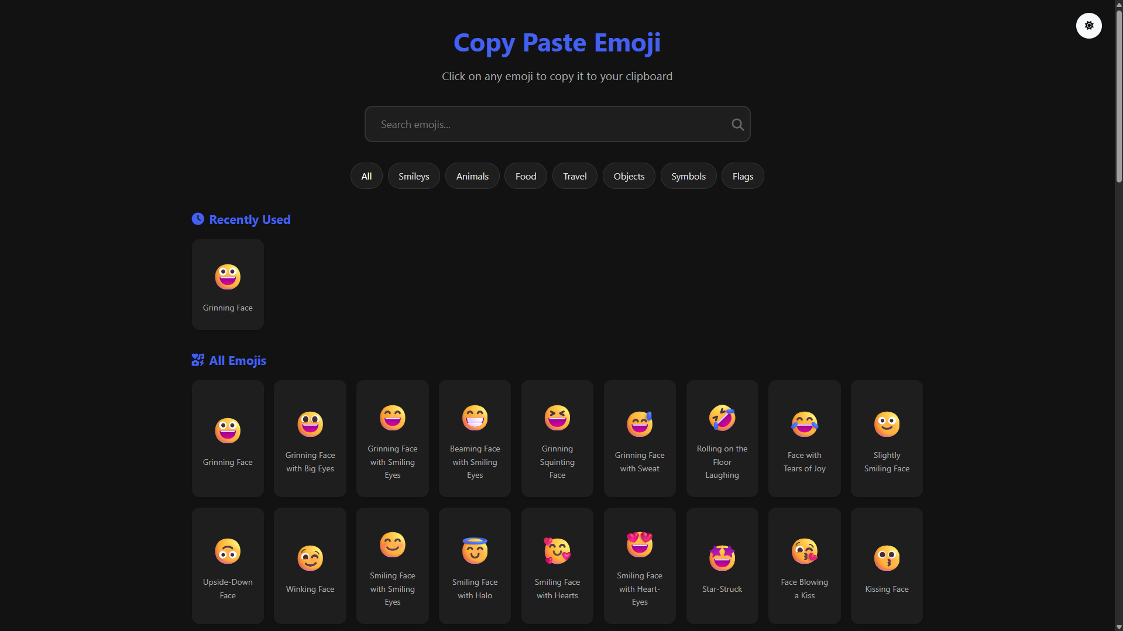Click the scrollbar down arrow
The image size is (1123, 631).
pos(1118,627)
